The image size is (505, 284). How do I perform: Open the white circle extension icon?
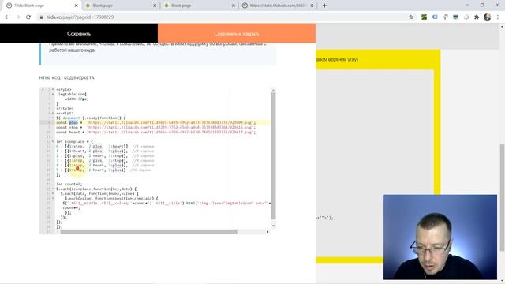pos(466,17)
